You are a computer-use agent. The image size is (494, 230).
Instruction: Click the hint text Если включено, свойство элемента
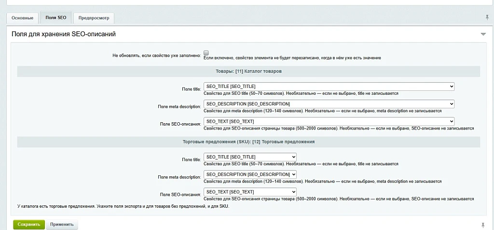292,58
